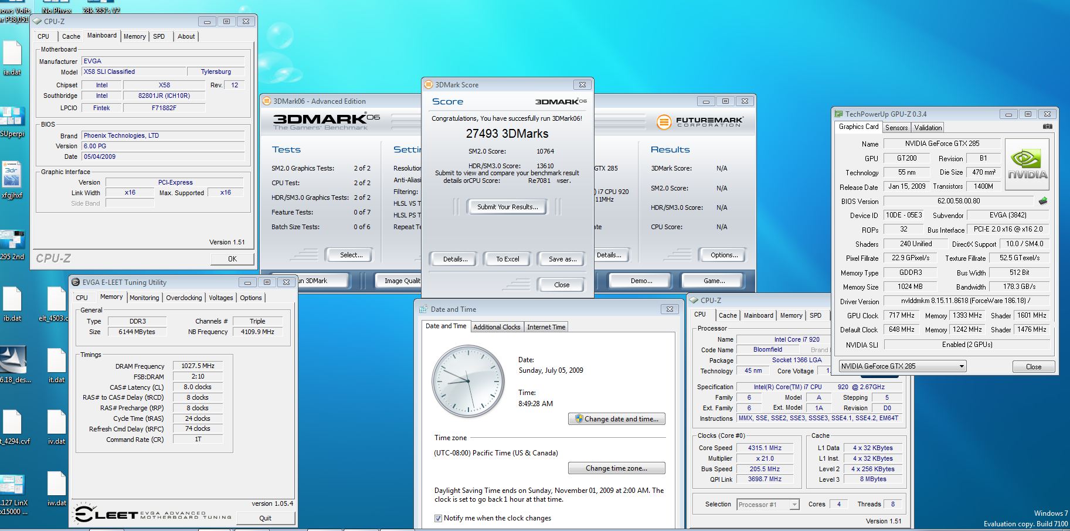Click the 3DMark06 window title bar icon
The height and width of the screenshot is (531, 1070).
point(267,101)
